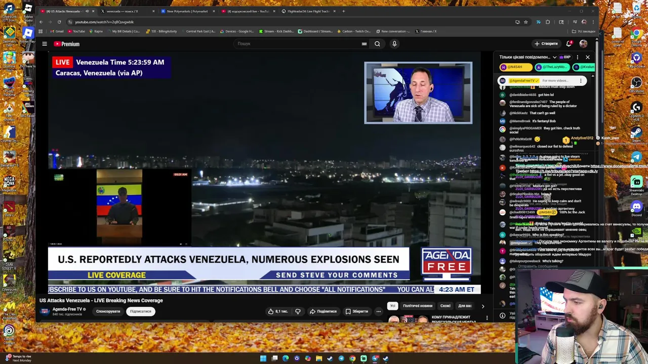Open Chrome from the taskbar
The image size is (648, 364).
click(x=352, y=358)
